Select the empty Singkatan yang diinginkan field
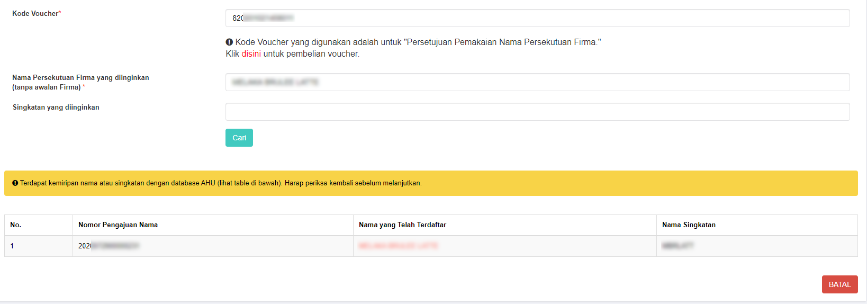This screenshot has width=867, height=304. [537, 112]
